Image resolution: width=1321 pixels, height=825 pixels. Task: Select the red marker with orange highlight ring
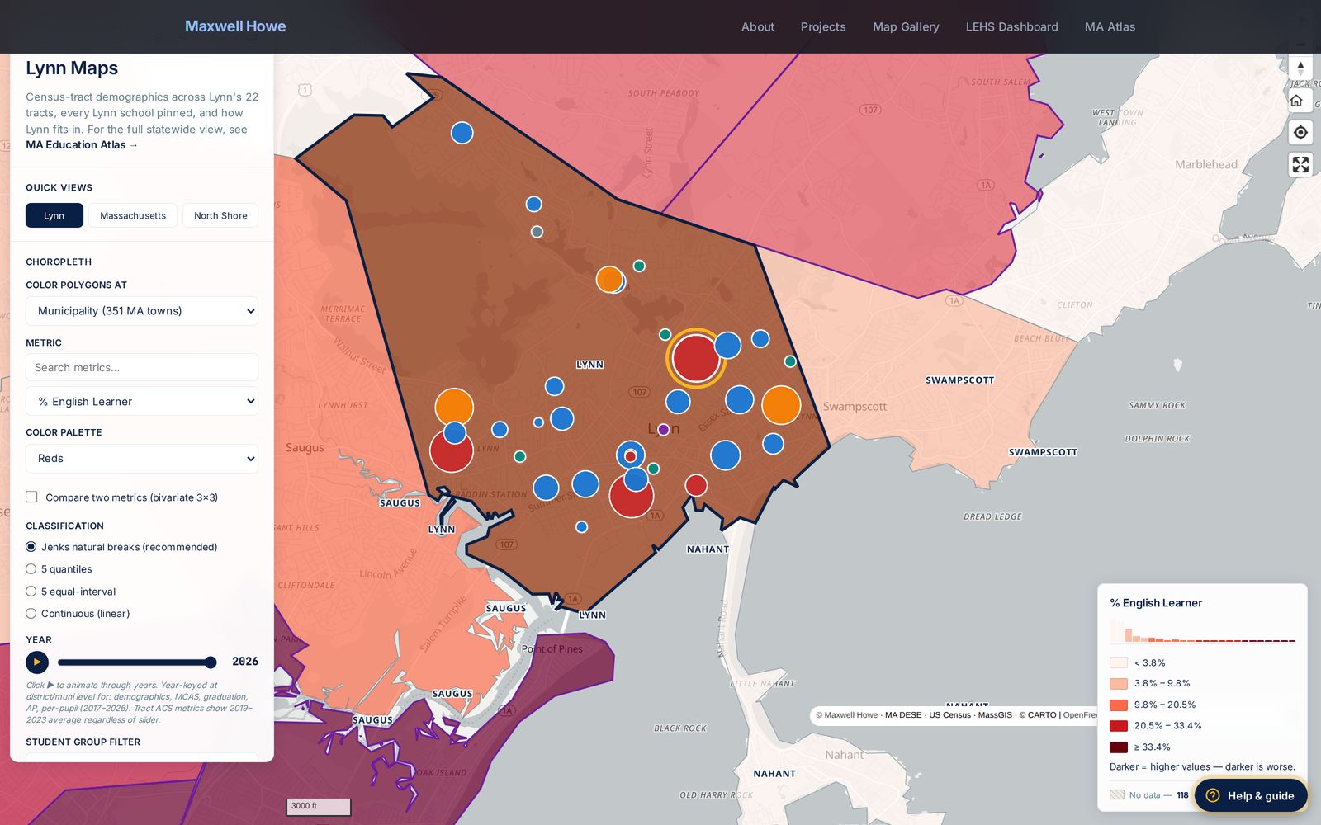click(696, 358)
